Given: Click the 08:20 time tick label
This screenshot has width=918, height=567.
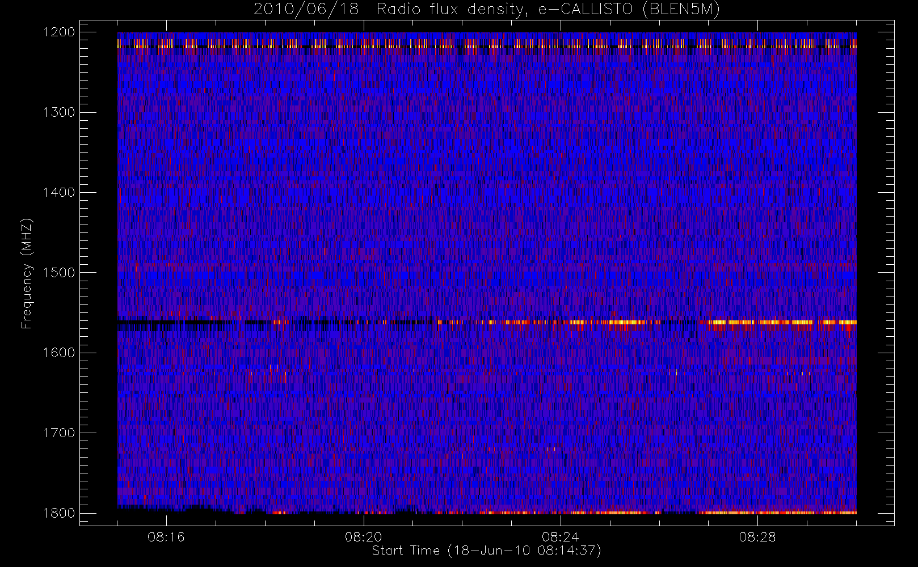Looking at the screenshot, I should click(x=364, y=537).
